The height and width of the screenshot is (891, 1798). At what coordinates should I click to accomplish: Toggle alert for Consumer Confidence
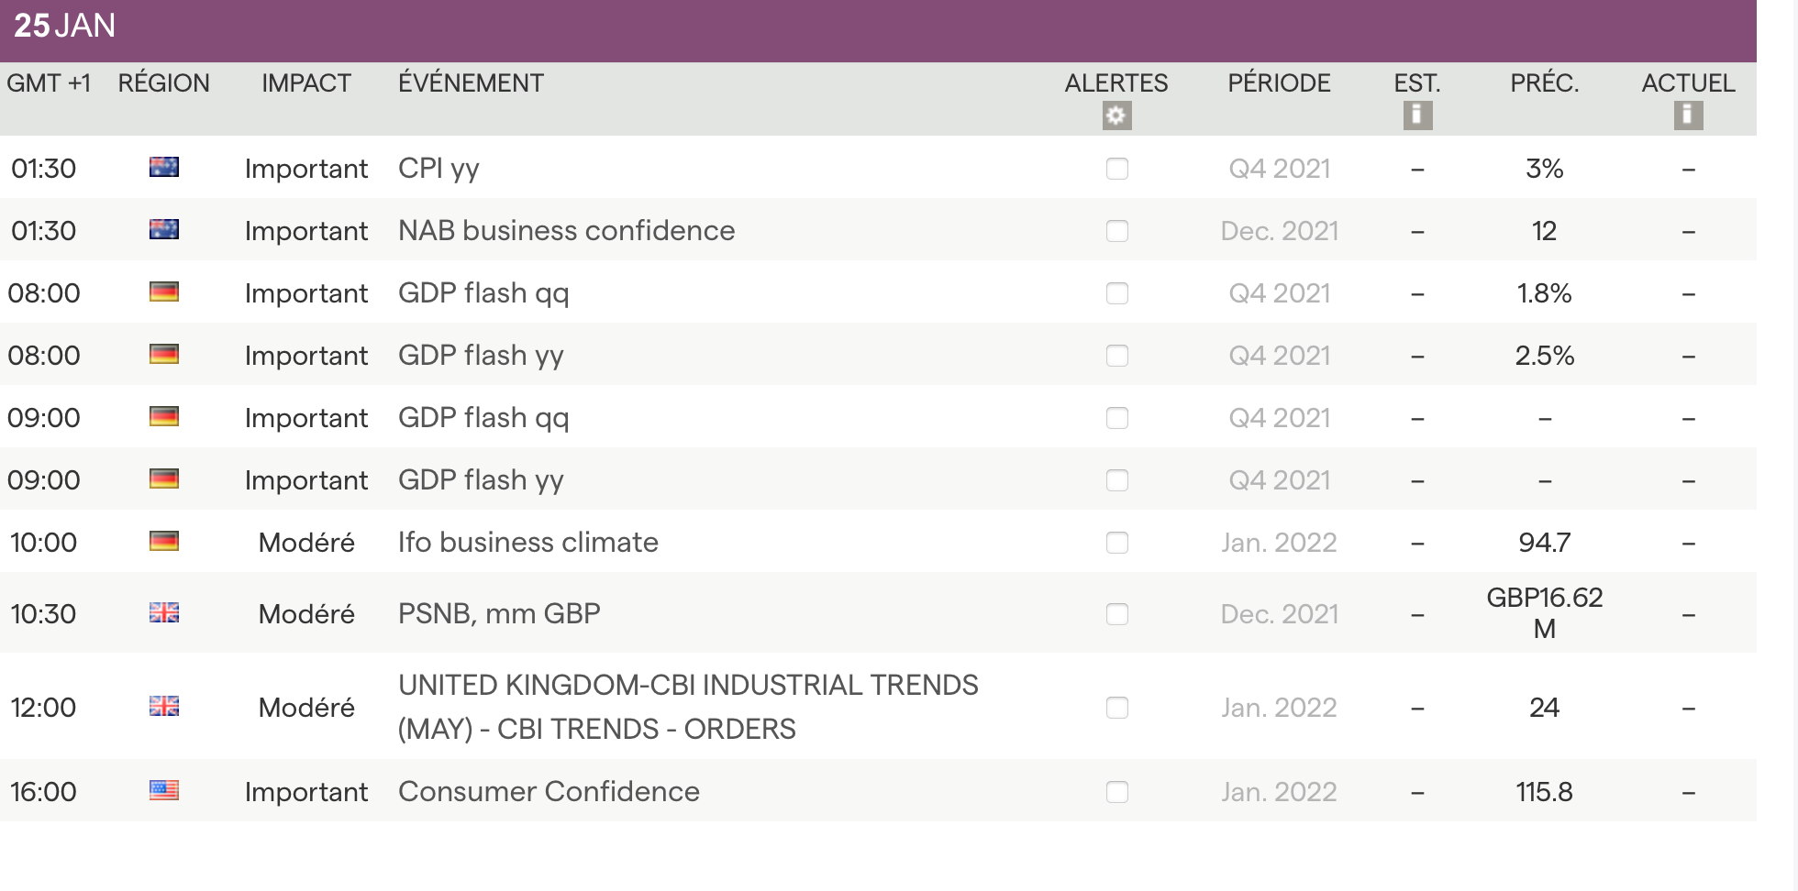pos(1116,792)
